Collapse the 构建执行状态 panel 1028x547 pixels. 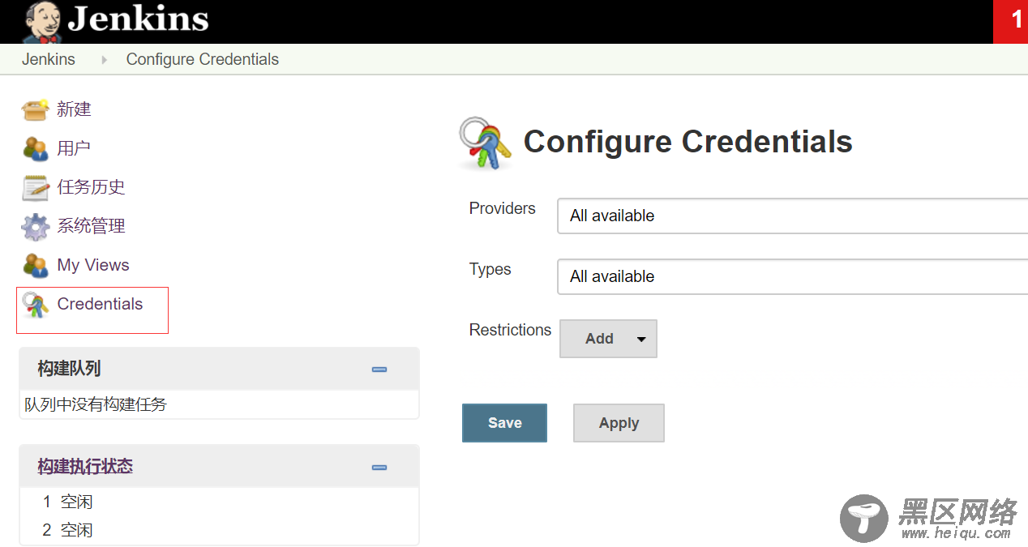379,468
